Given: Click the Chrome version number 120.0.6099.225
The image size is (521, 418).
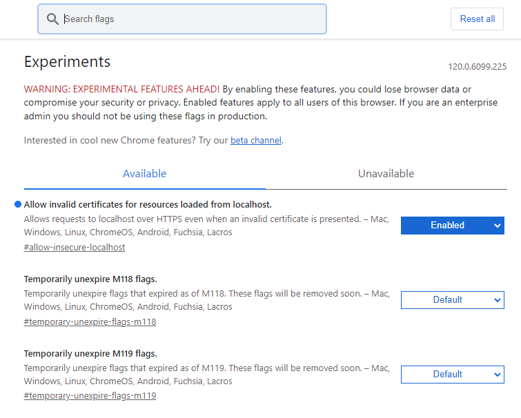Looking at the screenshot, I should pyautogui.click(x=477, y=67).
